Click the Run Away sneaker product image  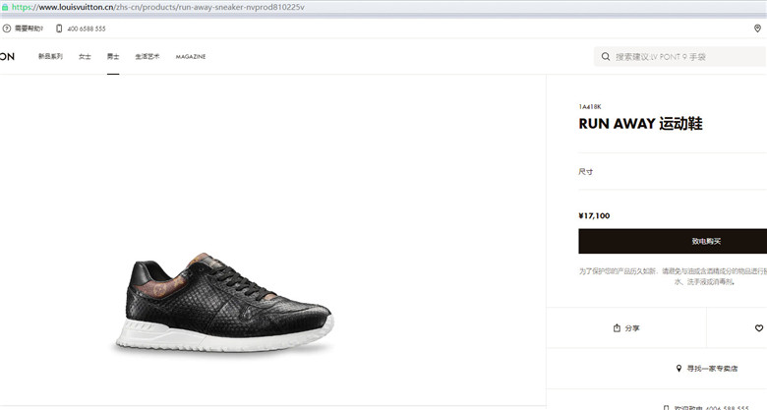(224, 302)
